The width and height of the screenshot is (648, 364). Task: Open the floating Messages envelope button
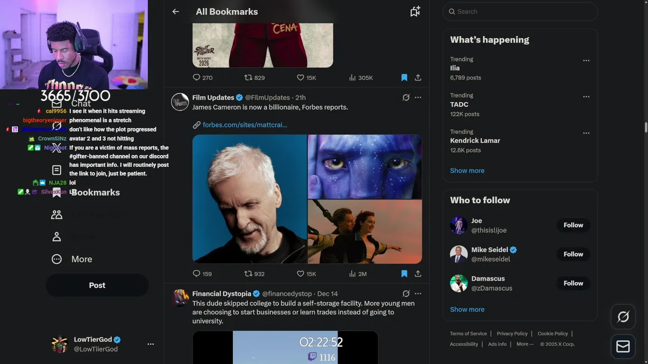[623, 346]
